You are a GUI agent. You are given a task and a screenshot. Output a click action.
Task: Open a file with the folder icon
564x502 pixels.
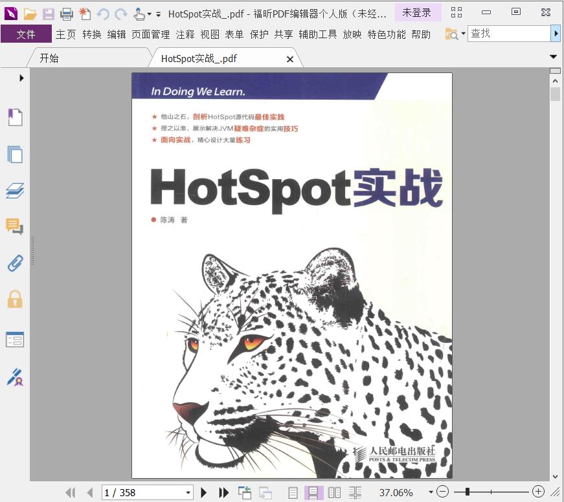(30, 14)
